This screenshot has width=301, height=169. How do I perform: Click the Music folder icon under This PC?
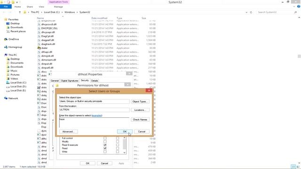8,71
